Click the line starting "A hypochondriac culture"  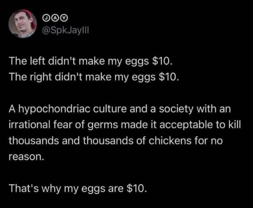(120, 109)
